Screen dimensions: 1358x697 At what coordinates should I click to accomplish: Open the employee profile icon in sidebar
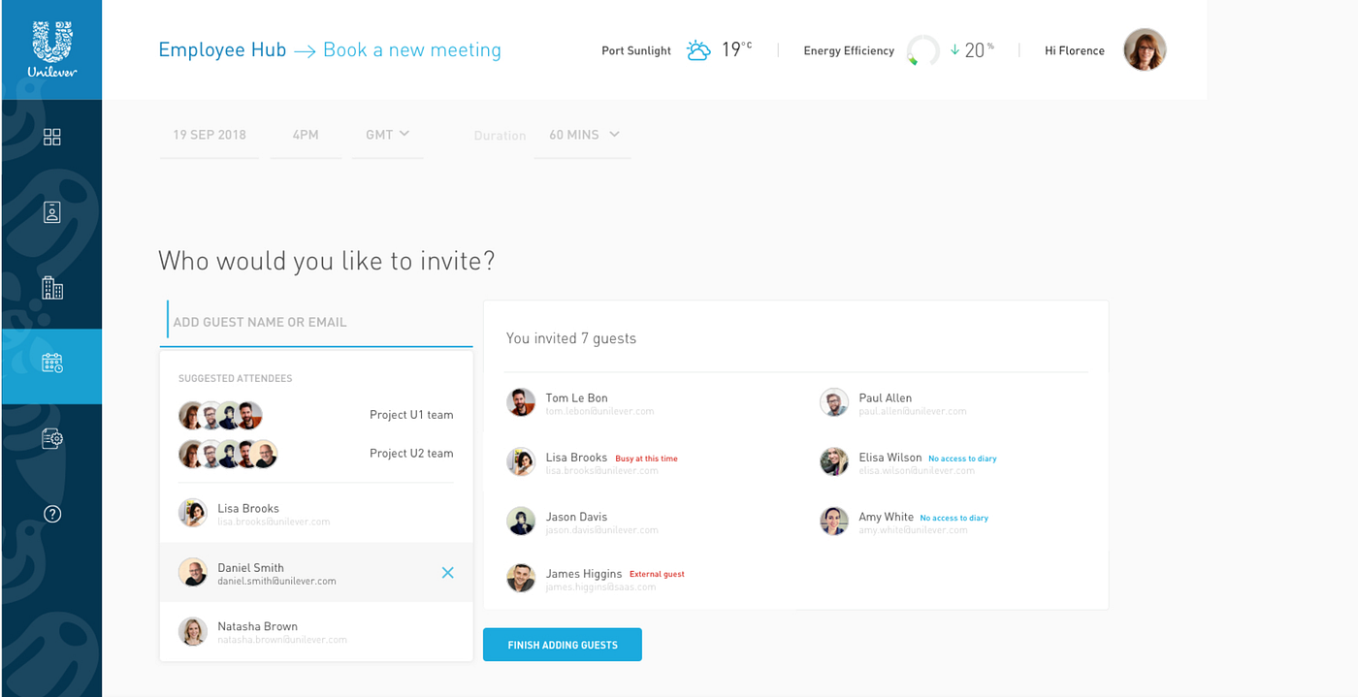52,212
